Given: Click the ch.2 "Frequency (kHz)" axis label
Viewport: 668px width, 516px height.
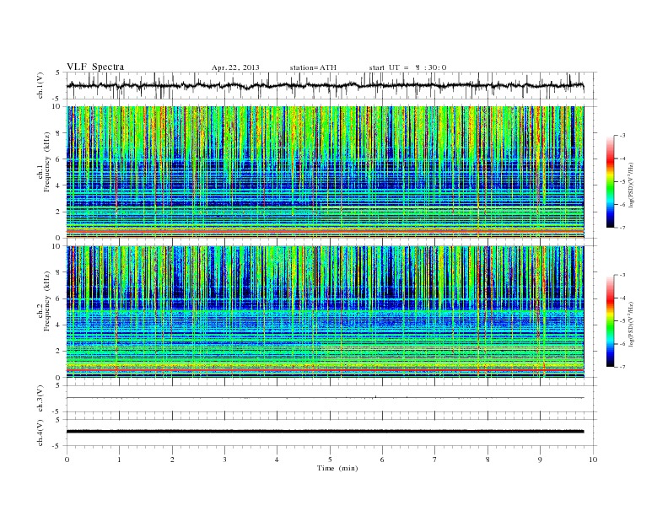Looking at the screenshot, I should click(x=46, y=301).
